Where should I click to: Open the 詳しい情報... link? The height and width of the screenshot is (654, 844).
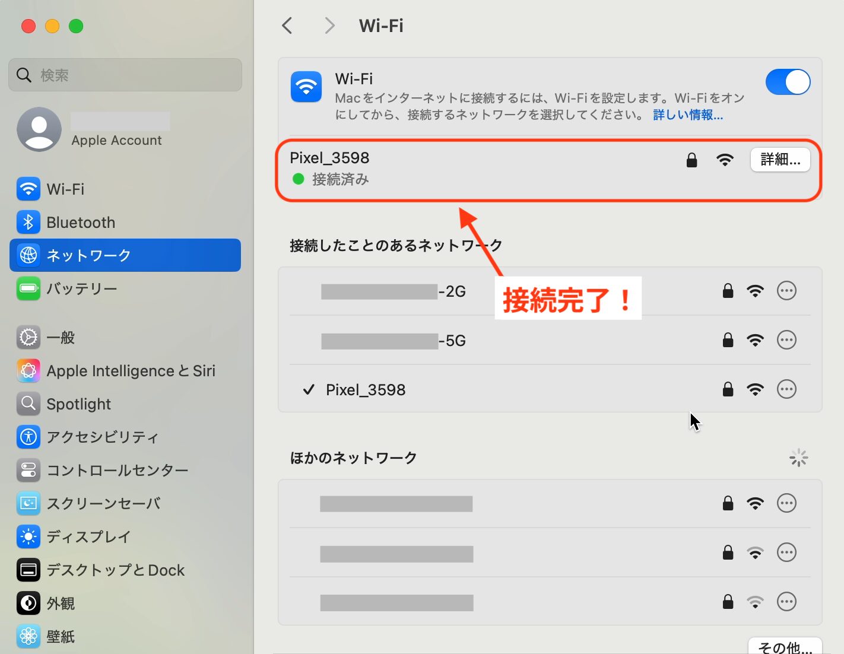[687, 115]
